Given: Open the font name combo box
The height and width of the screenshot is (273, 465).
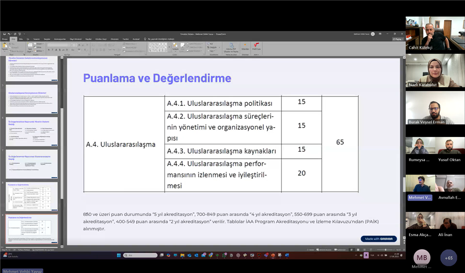Looking at the screenshot, I should [58, 45].
